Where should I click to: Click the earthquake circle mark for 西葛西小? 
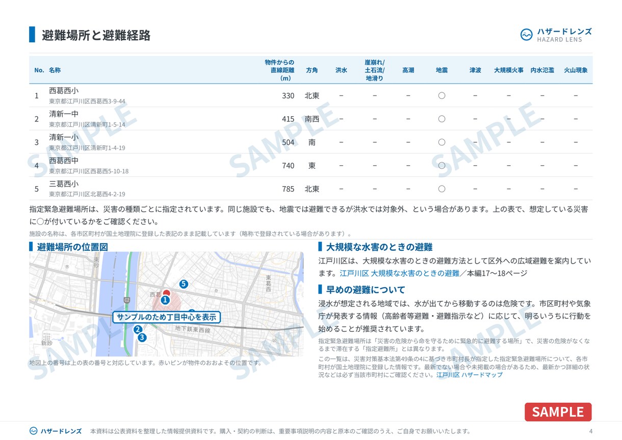(x=442, y=95)
